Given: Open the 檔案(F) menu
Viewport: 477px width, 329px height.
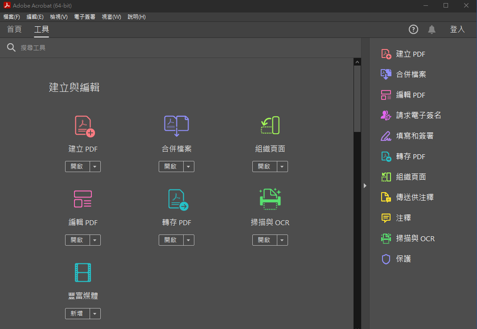Looking at the screenshot, I should [12, 17].
